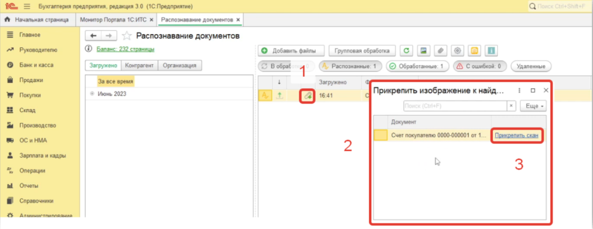Image resolution: width=593 pixels, height=229 pixels.
Task: Click yellow icon in Счет покупателю row
Action: 380,135
